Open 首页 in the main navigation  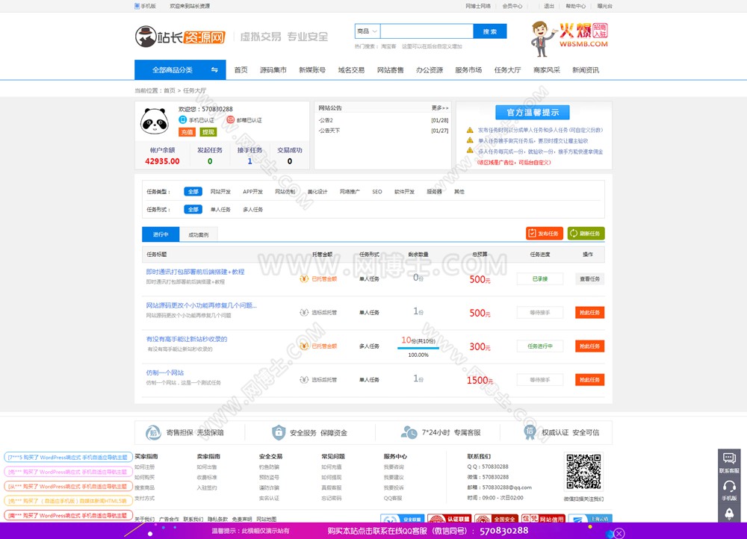click(241, 70)
